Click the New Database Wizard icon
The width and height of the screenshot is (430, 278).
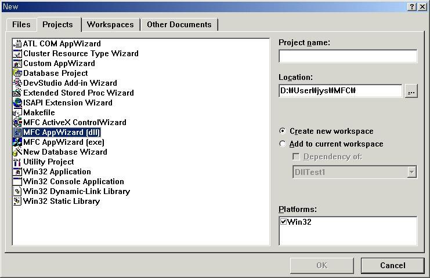pos(17,152)
